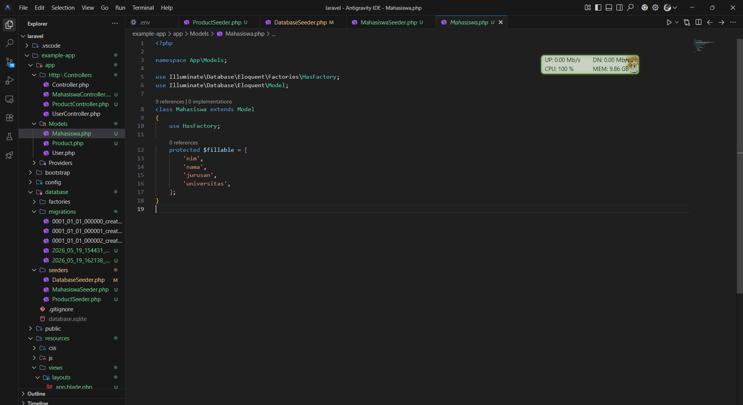Open Customize Layout in title bar

pos(587,7)
